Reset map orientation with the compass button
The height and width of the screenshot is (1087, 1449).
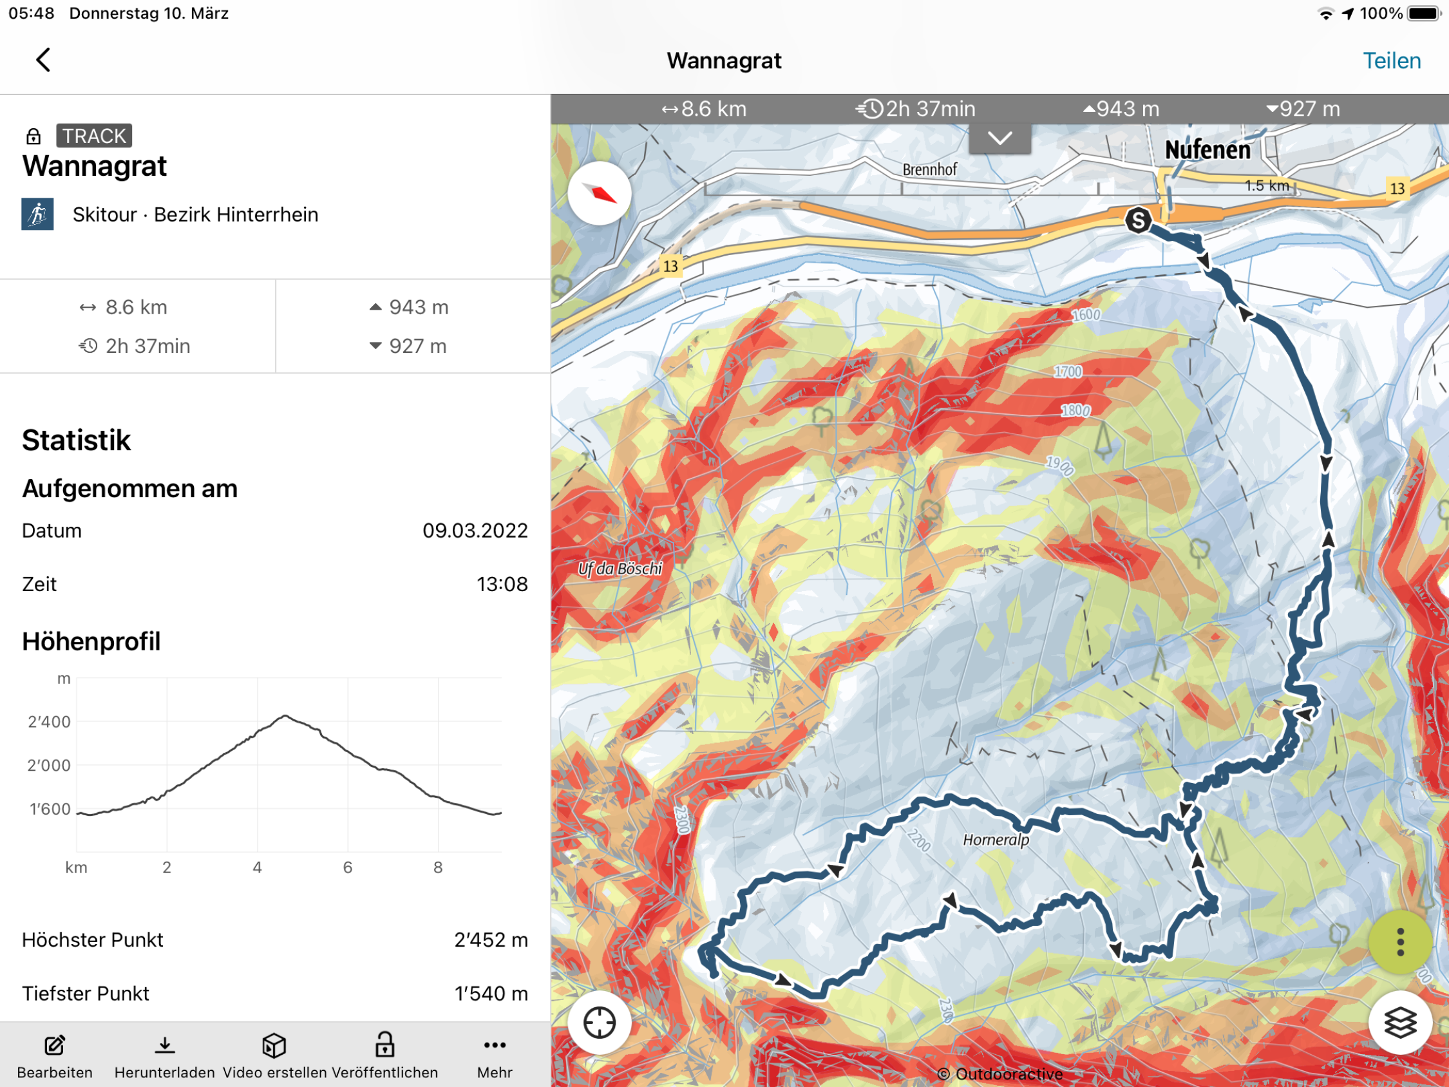(599, 194)
